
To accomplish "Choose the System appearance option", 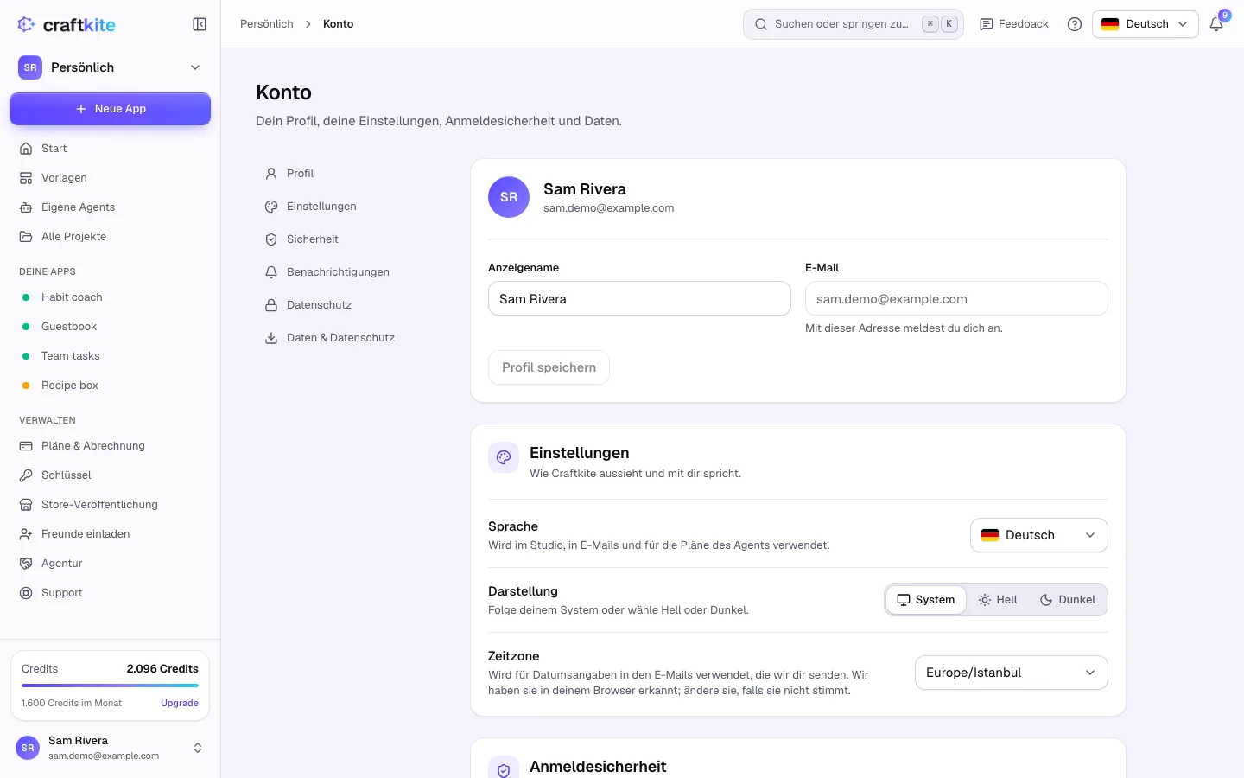I will point(926,600).
